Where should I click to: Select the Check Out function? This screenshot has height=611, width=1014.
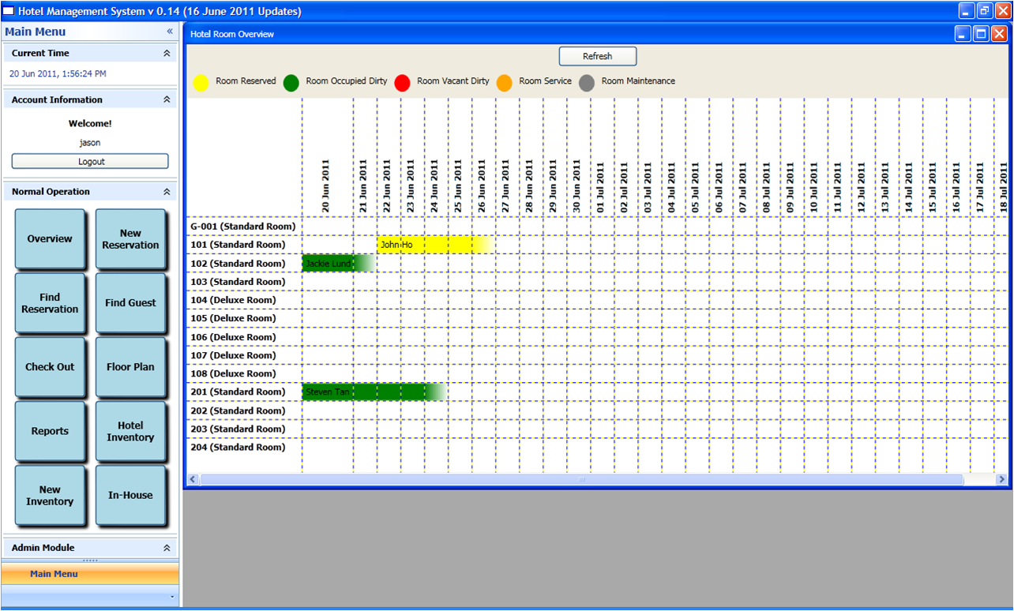pyautogui.click(x=51, y=367)
